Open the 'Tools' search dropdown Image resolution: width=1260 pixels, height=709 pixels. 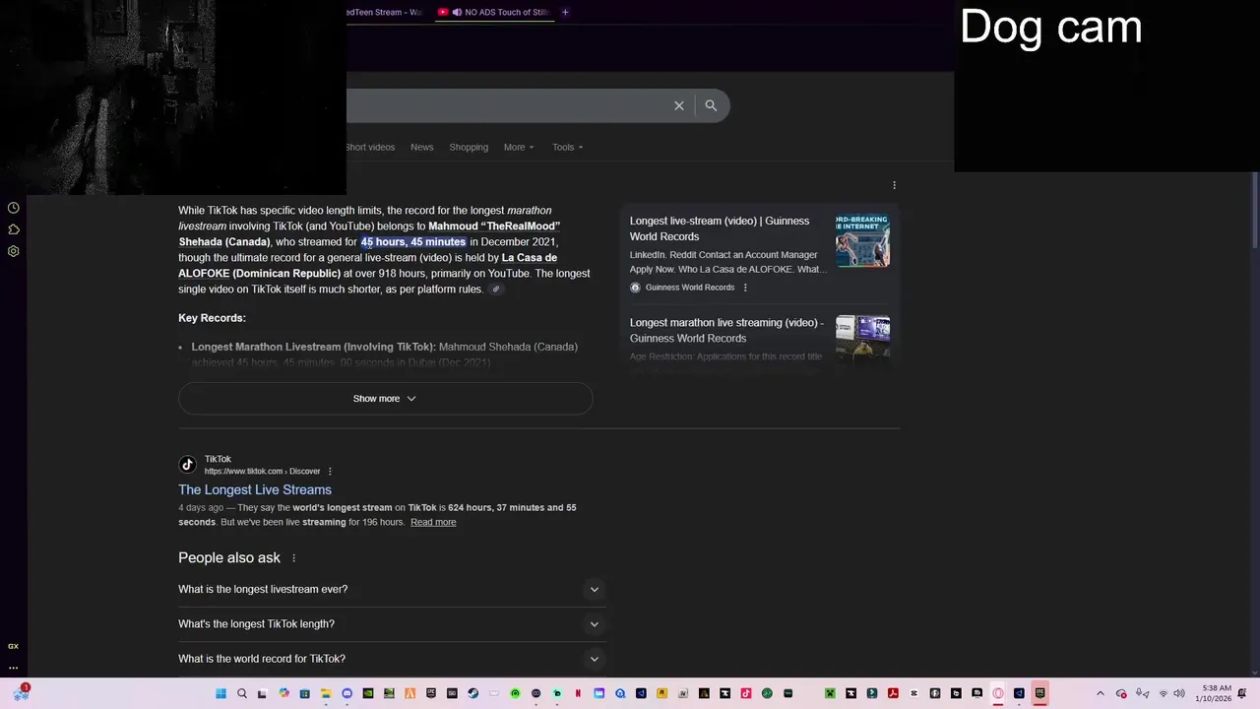point(567,147)
